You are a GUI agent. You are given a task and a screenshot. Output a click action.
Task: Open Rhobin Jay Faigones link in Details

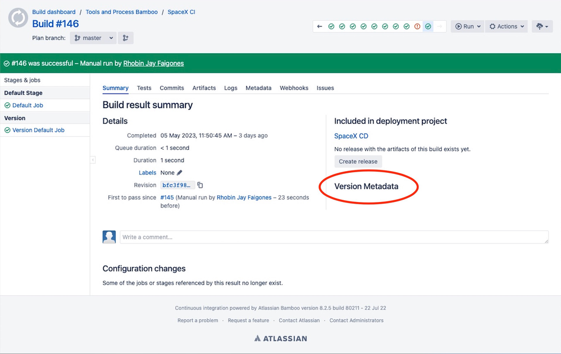[244, 197]
